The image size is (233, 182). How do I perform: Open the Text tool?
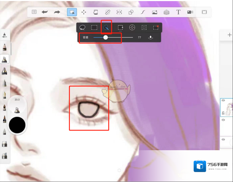178,12
